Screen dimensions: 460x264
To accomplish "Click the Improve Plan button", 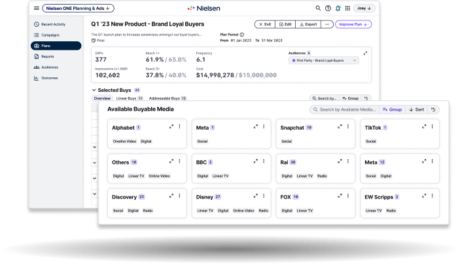I will [x=353, y=24].
